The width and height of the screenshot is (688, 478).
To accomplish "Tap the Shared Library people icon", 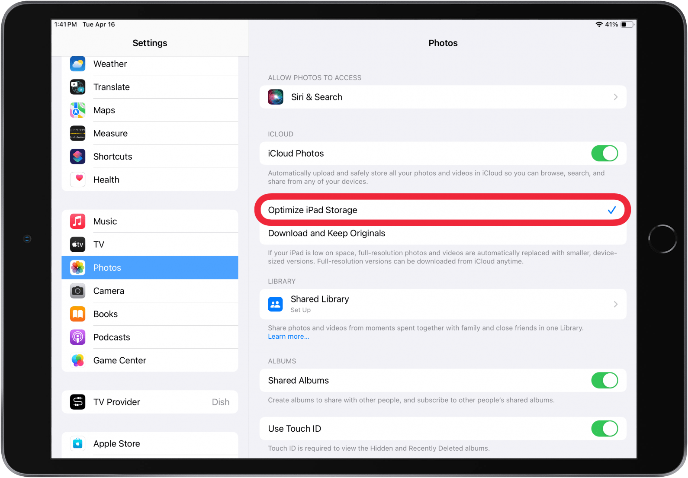I will (276, 304).
